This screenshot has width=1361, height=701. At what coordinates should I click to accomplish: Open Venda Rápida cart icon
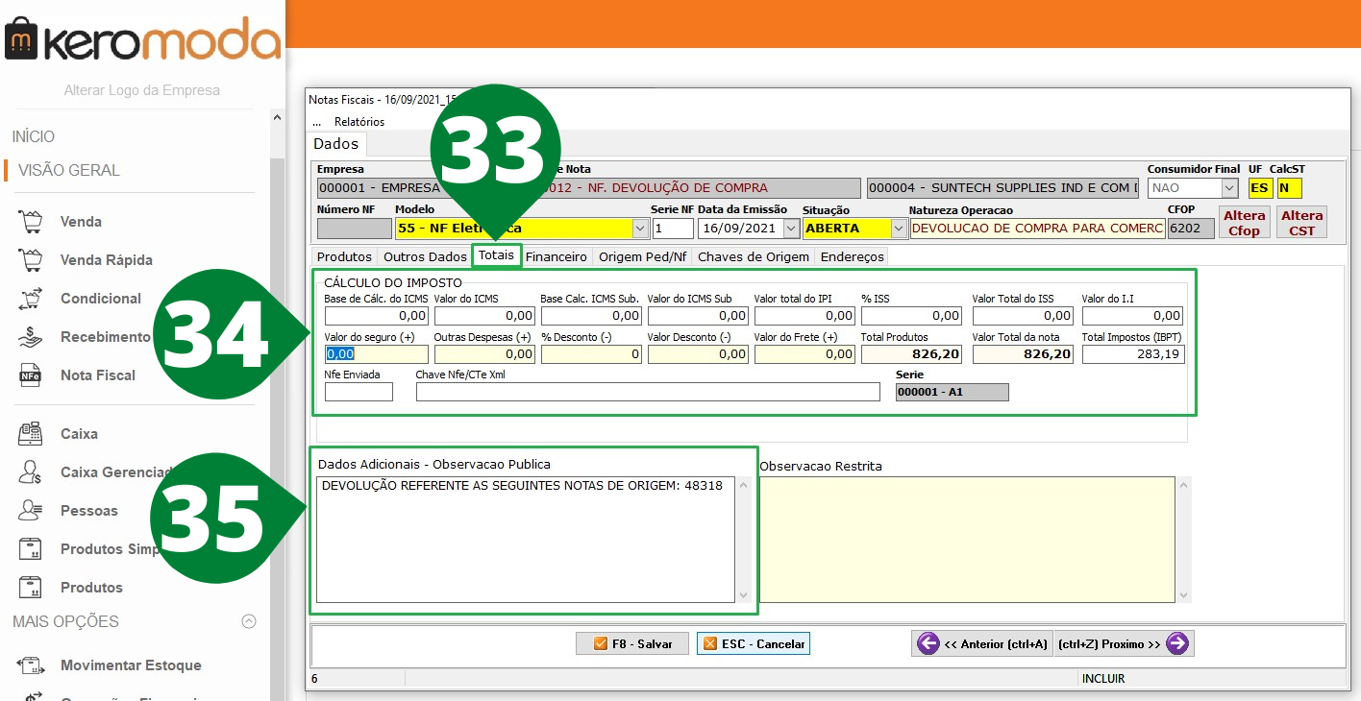[30, 260]
